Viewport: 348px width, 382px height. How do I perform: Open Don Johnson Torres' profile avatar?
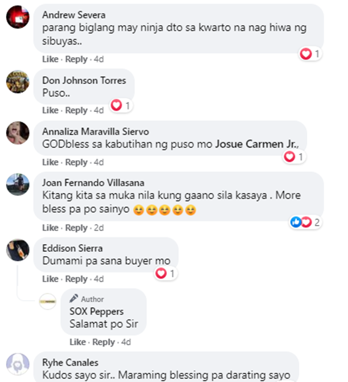click(18, 82)
